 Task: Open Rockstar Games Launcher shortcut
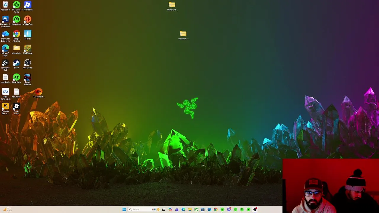coord(5,108)
